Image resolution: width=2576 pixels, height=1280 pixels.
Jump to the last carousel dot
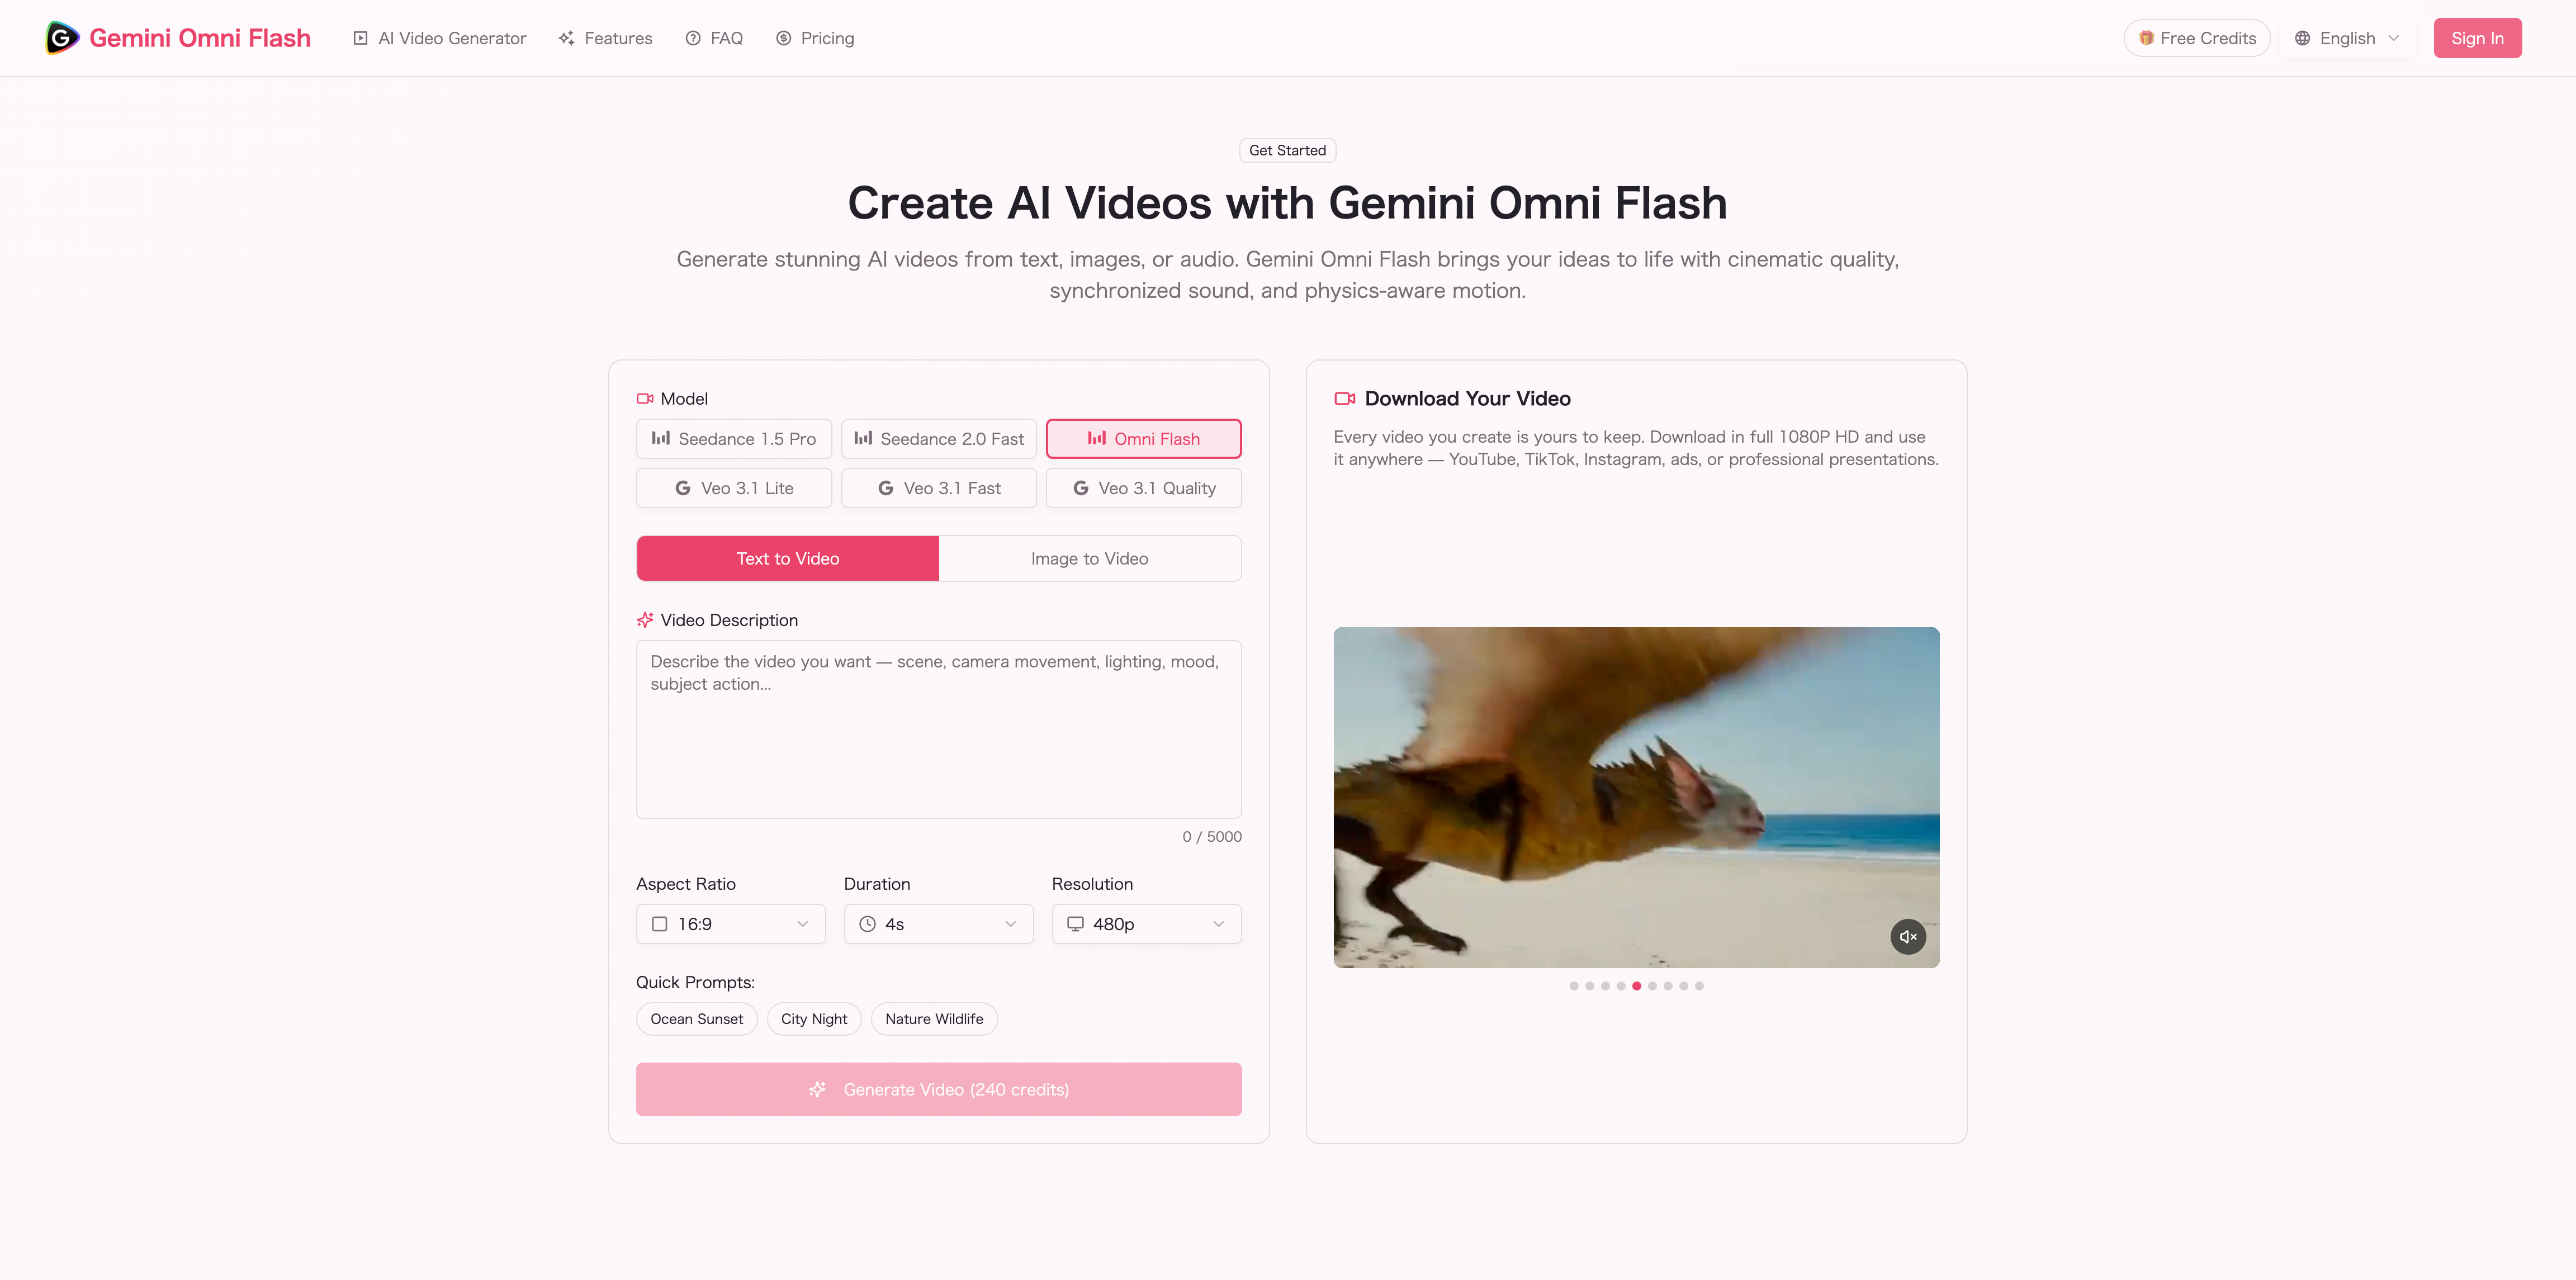coord(1699,986)
